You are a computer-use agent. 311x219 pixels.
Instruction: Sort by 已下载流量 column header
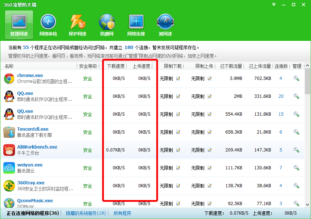[x=231, y=66]
